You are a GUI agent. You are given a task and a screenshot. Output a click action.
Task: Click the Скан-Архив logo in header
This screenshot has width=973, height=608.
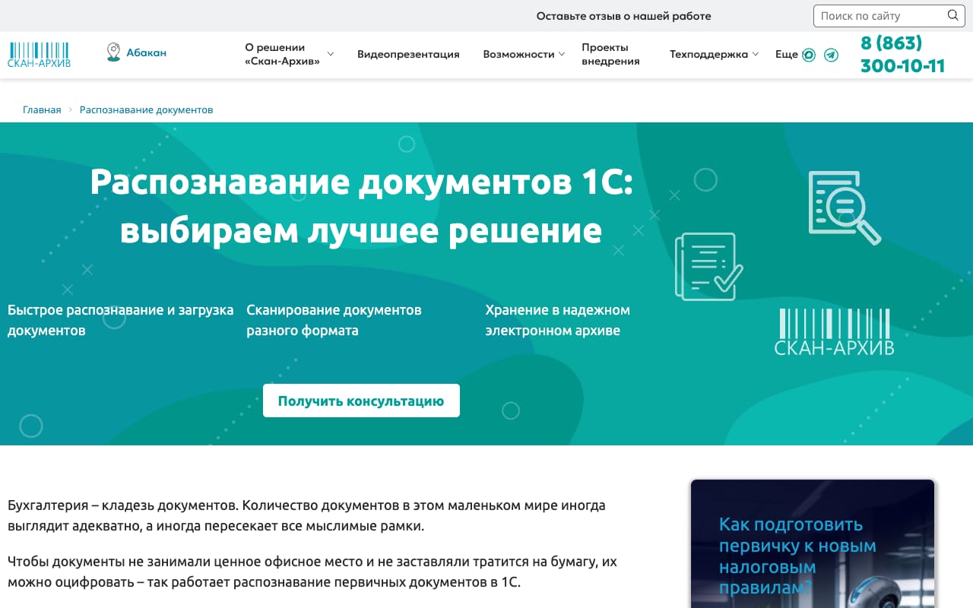point(39,54)
